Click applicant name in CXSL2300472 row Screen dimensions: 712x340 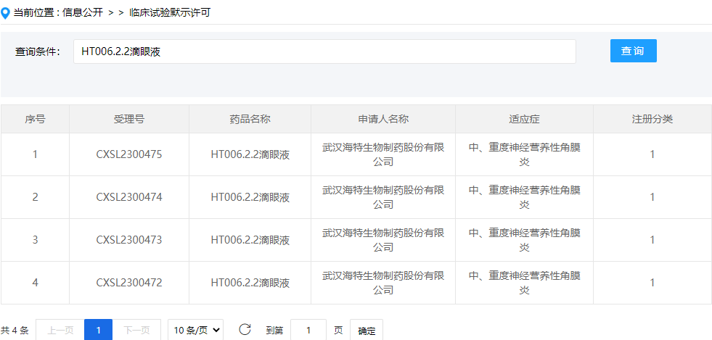383,283
